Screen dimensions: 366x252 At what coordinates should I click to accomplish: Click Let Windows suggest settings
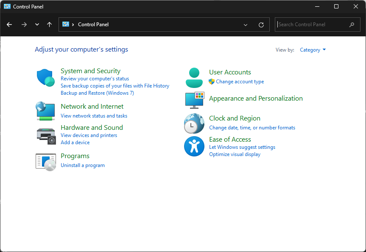click(x=242, y=147)
